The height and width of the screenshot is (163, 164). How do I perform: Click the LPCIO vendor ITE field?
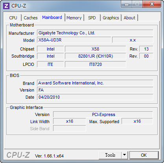tap(50, 64)
